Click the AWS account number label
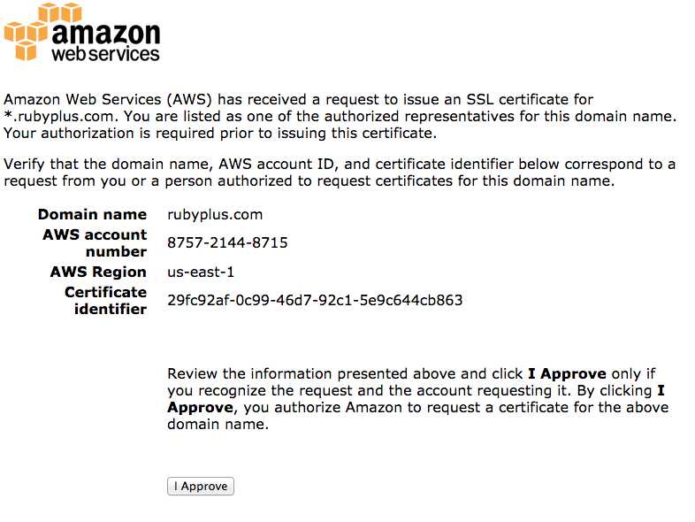695x522 pixels. pyautogui.click(x=95, y=242)
